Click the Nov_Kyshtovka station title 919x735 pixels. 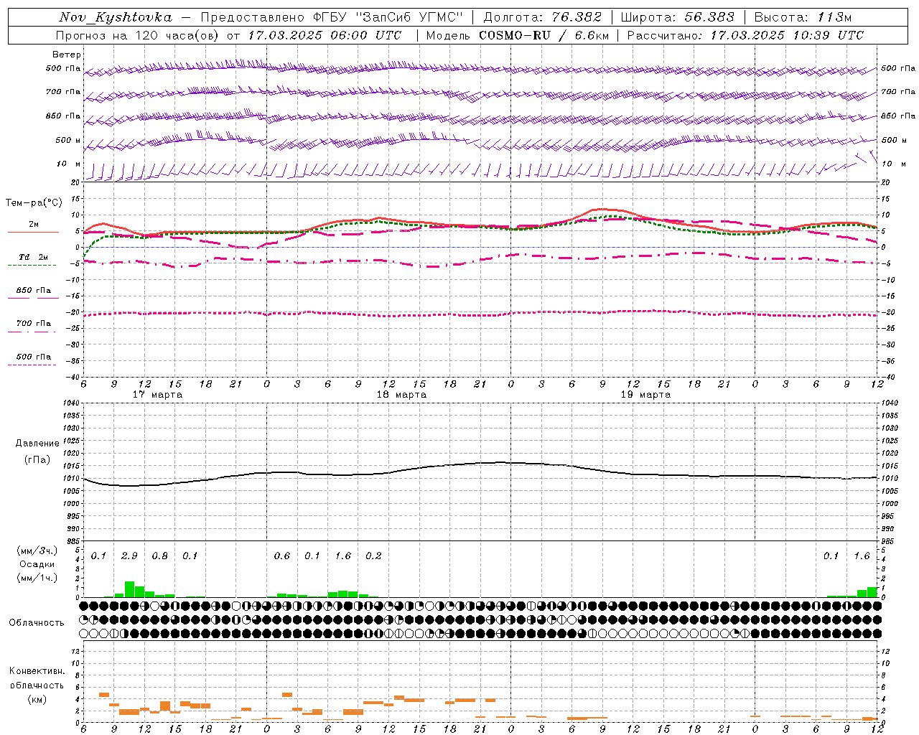click(115, 17)
